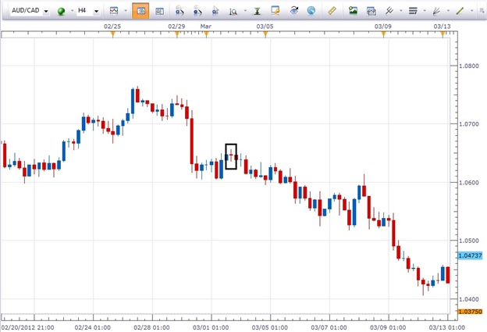
Task: Click the print chart window icon
Action: click(x=371, y=11)
